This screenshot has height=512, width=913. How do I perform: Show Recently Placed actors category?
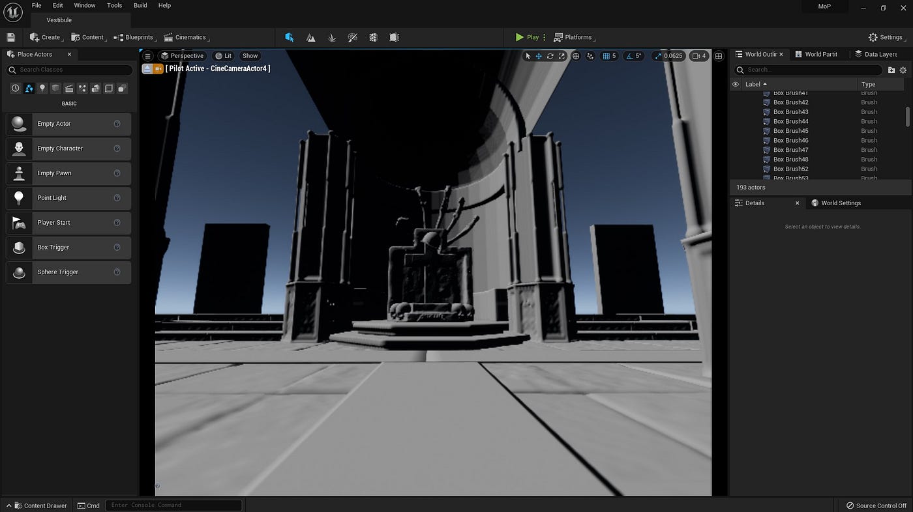tap(16, 88)
